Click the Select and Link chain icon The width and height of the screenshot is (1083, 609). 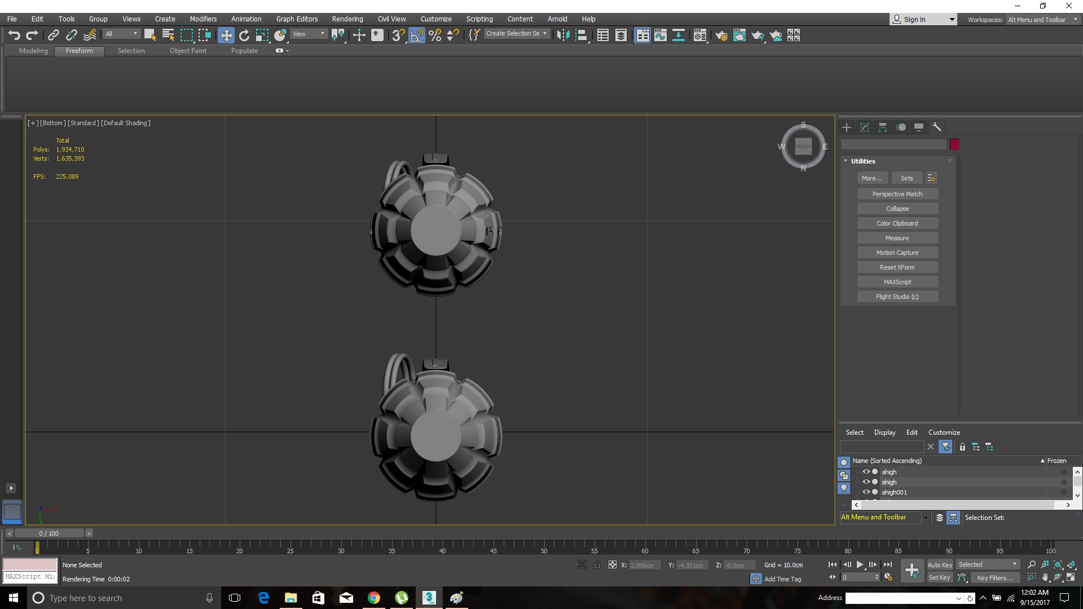click(x=54, y=36)
